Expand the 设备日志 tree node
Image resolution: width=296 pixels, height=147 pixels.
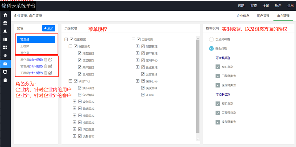74,136
